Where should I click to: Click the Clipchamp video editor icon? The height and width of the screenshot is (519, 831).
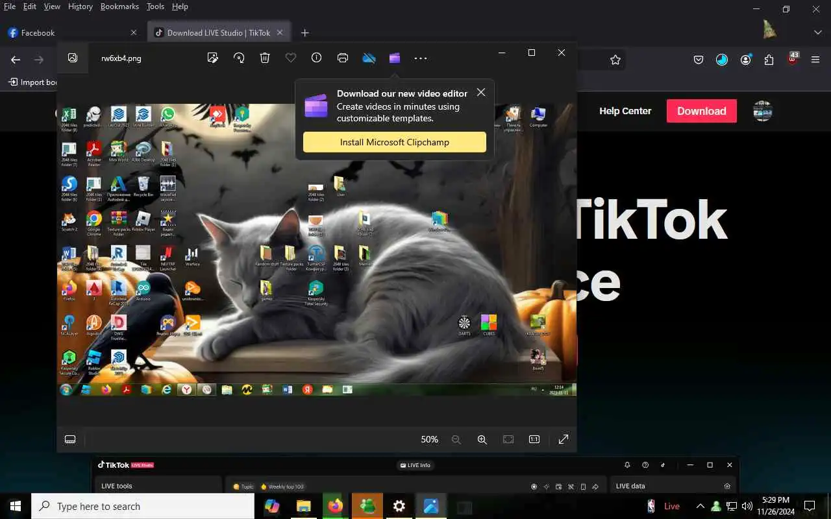[x=395, y=58]
